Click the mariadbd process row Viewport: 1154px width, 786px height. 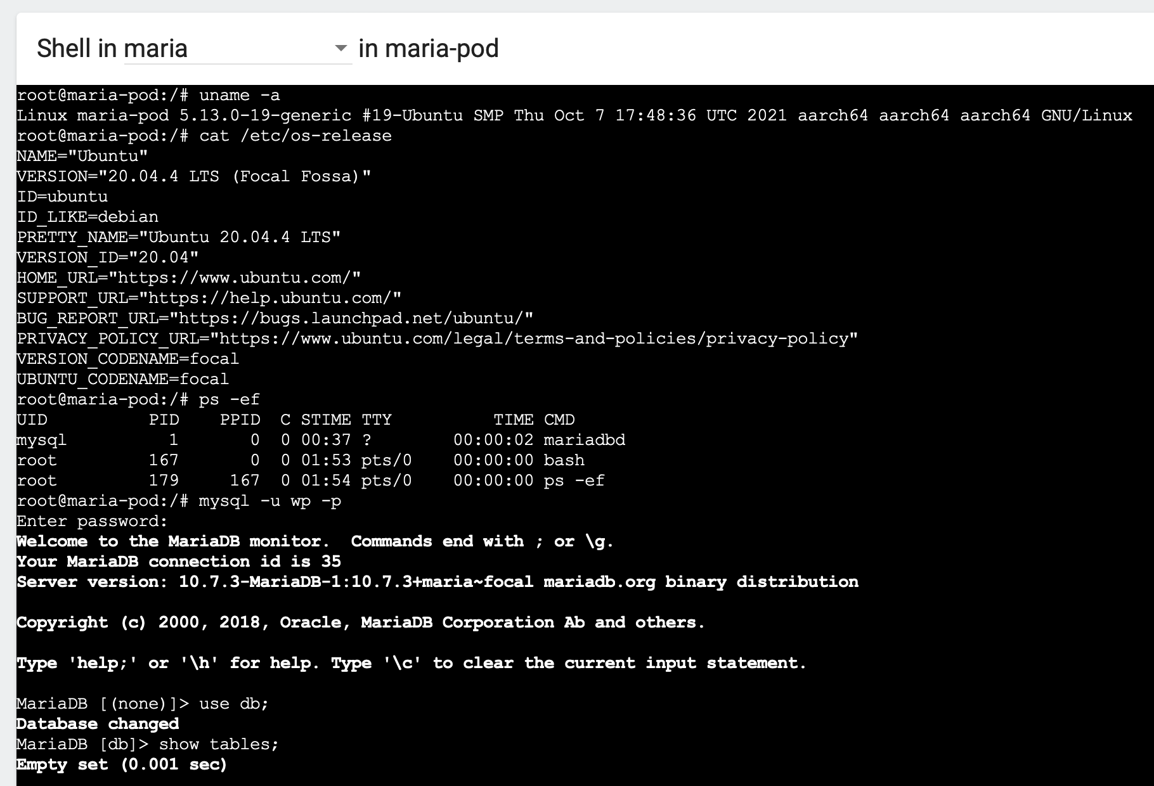pos(320,440)
